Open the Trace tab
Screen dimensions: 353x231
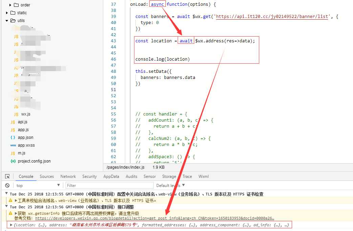(187, 176)
